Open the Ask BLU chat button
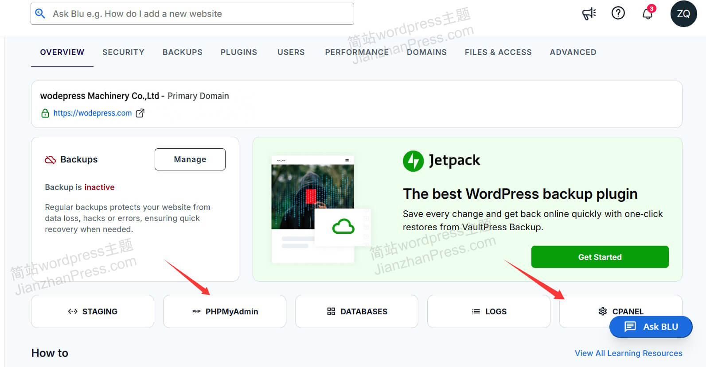This screenshot has height=367, width=706. (651, 327)
